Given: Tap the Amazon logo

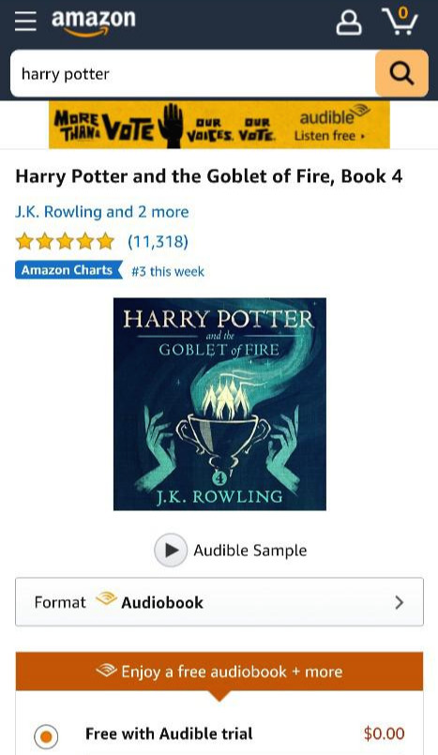Looking at the screenshot, I should pos(94,23).
